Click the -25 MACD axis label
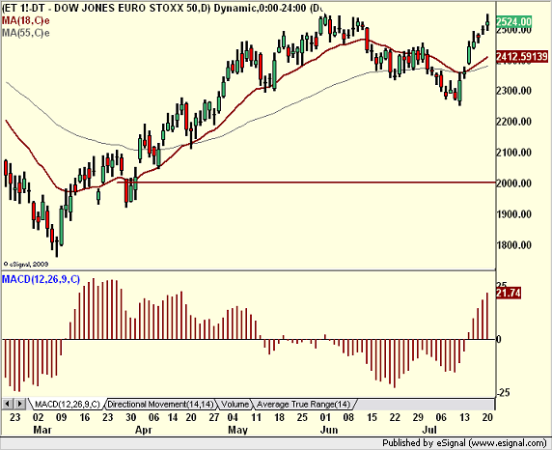 click(x=503, y=393)
